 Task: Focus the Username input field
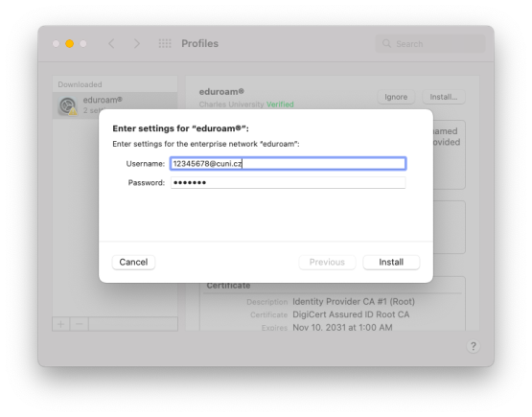pyautogui.click(x=289, y=164)
